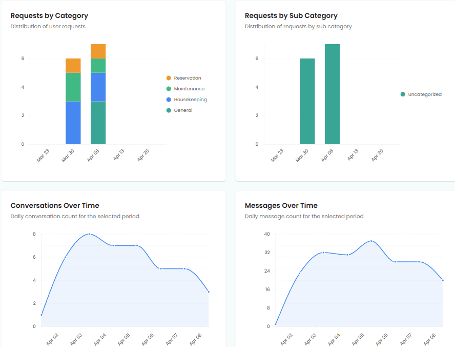Click 'Distribution of user requests' subtitle

pos(48,27)
